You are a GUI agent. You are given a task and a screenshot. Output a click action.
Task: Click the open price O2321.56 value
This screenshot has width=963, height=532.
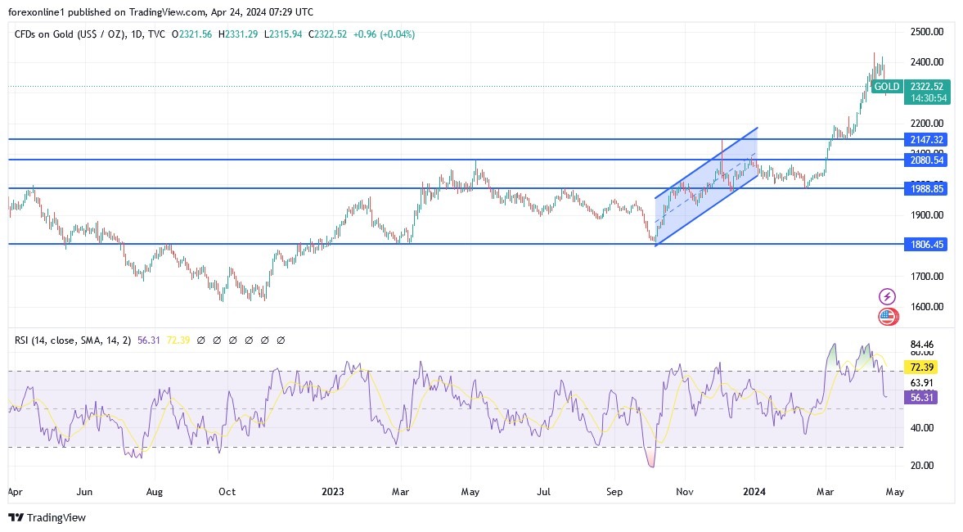(191, 34)
